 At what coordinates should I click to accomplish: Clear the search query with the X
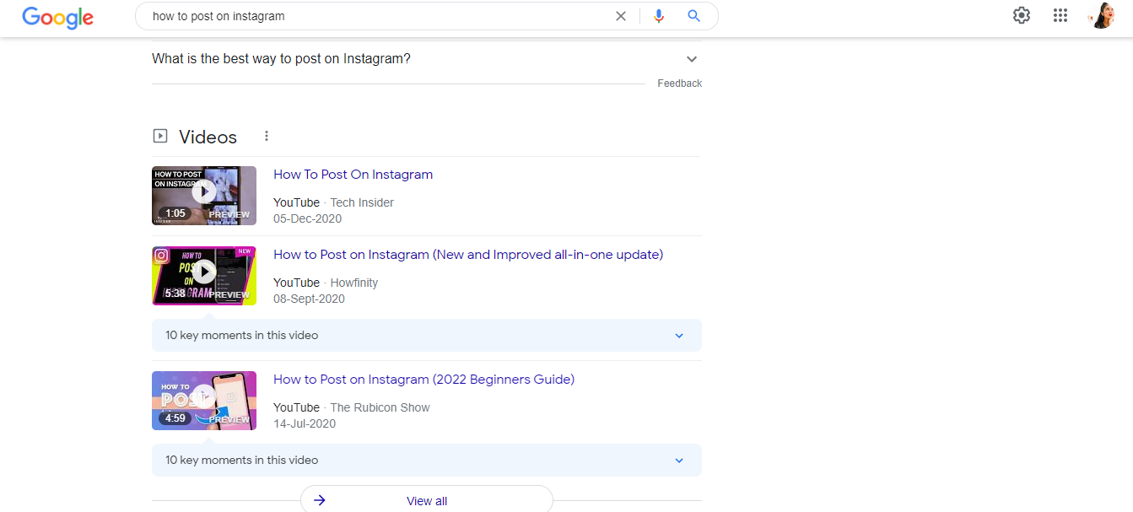(621, 15)
